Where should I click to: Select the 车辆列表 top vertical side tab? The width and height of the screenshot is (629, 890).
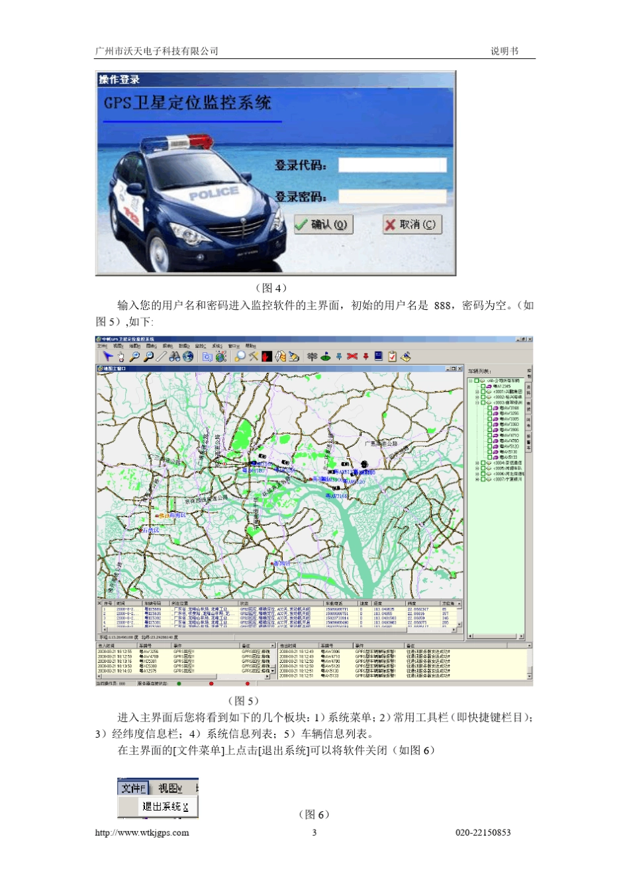pos(530,373)
